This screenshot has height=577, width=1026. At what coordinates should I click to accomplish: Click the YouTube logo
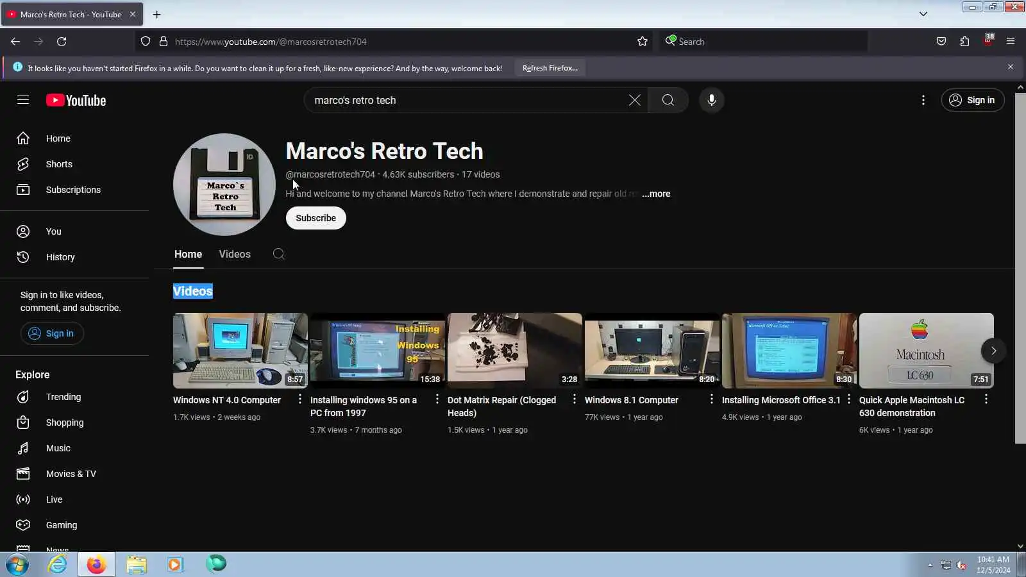[x=76, y=101]
